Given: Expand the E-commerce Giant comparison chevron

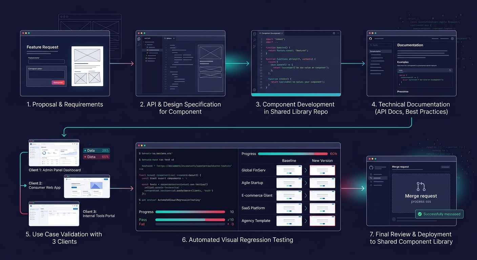Looking at the screenshot, I should (306, 195).
